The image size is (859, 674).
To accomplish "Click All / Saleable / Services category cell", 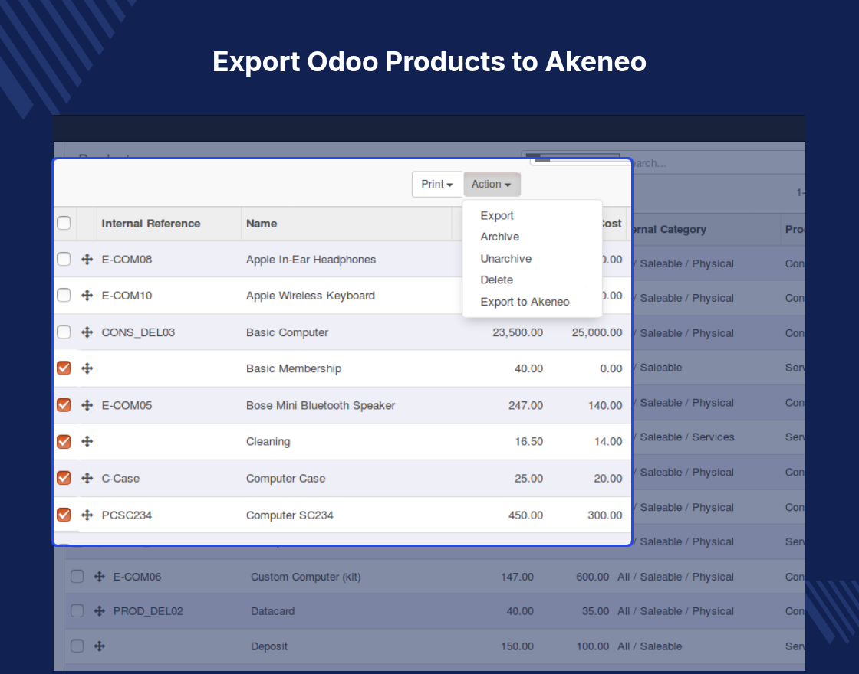I will tap(683, 437).
